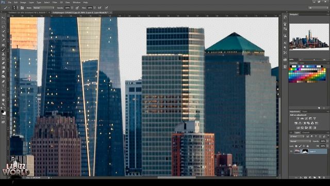Click the Navigator zoom out button
The width and height of the screenshot is (330, 186).
point(300,60)
